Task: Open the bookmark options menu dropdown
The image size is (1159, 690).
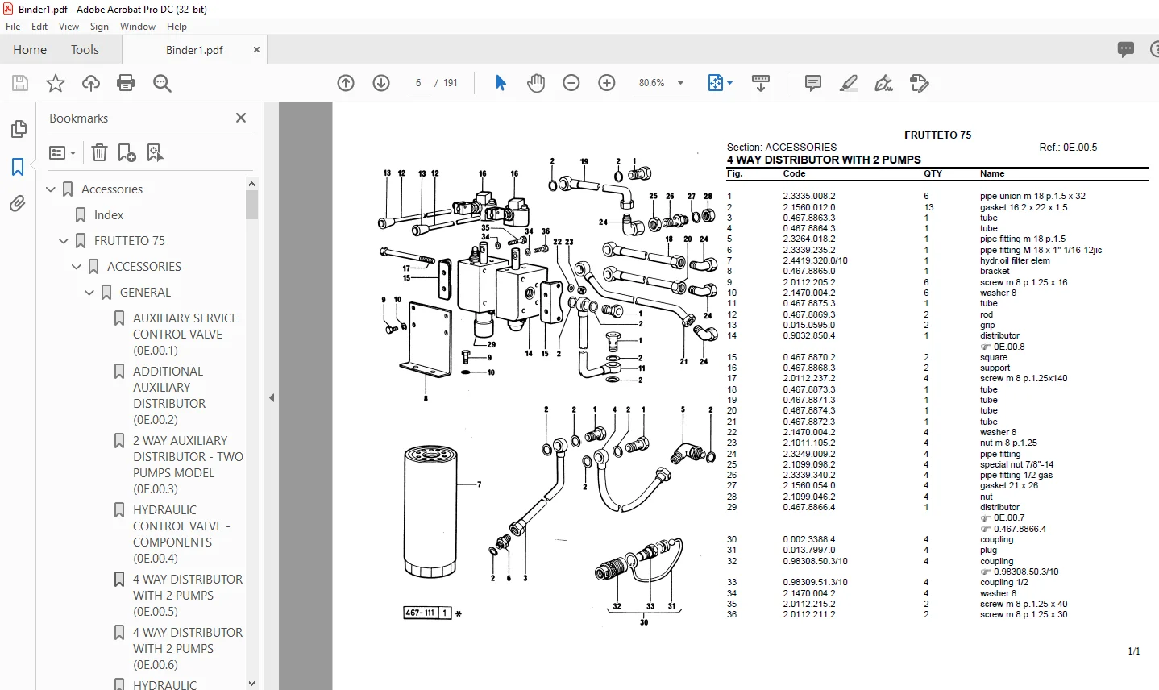Action: click(x=62, y=152)
